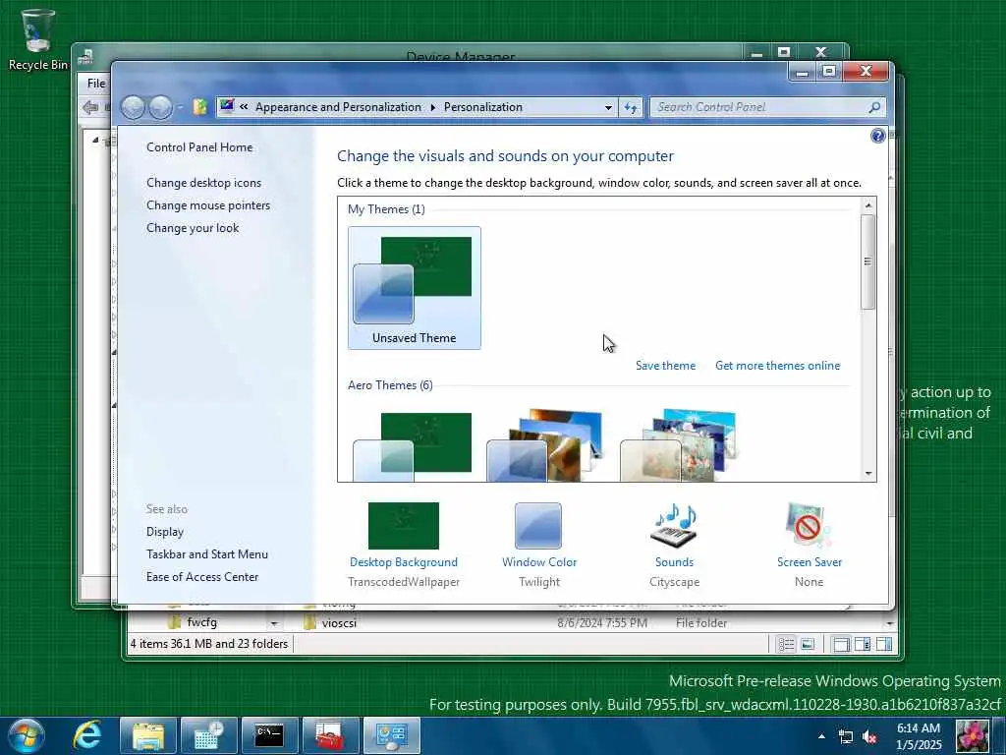Click the theme list scroll up arrow
Screen dimensions: 1006x755
(x=868, y=205)
